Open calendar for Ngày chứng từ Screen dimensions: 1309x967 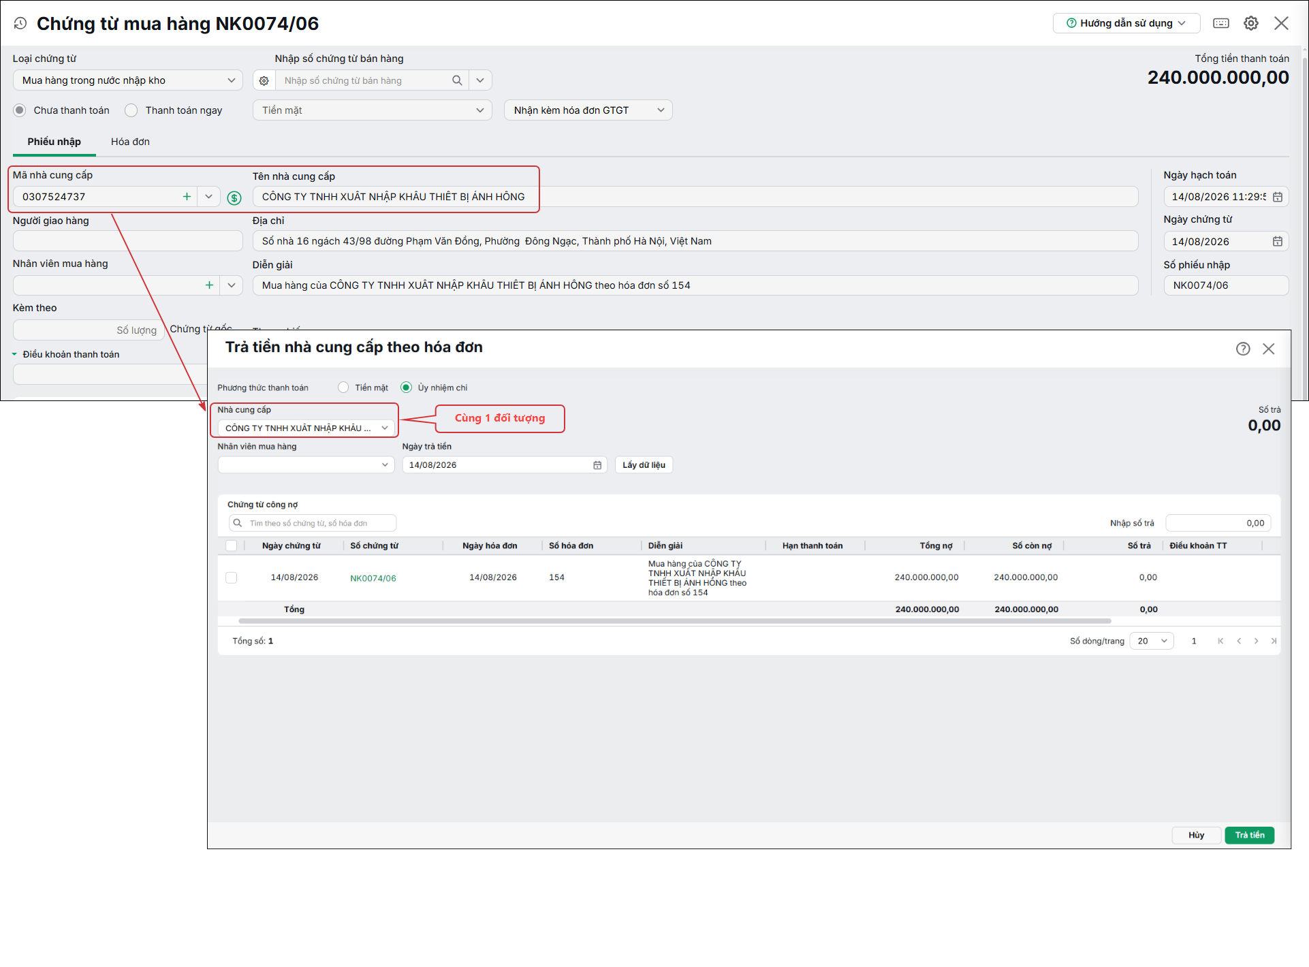pos(1278,241)
